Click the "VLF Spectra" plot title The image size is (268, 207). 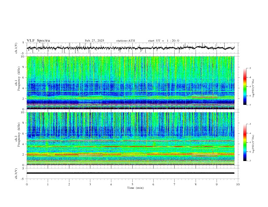[38, 41]
